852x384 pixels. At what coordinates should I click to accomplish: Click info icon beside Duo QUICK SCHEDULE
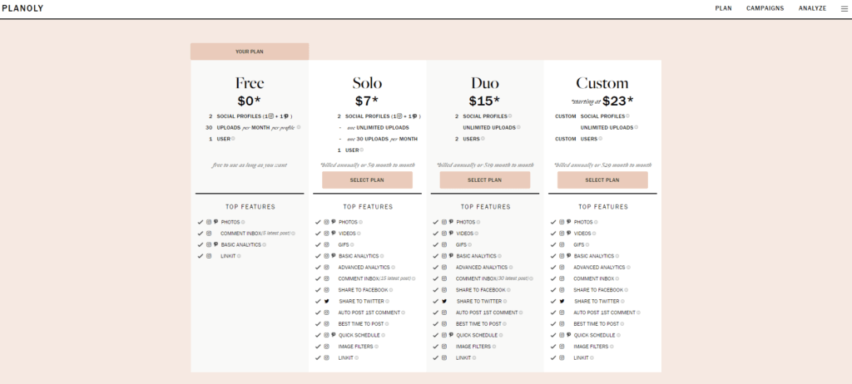(x=501, y=335)
